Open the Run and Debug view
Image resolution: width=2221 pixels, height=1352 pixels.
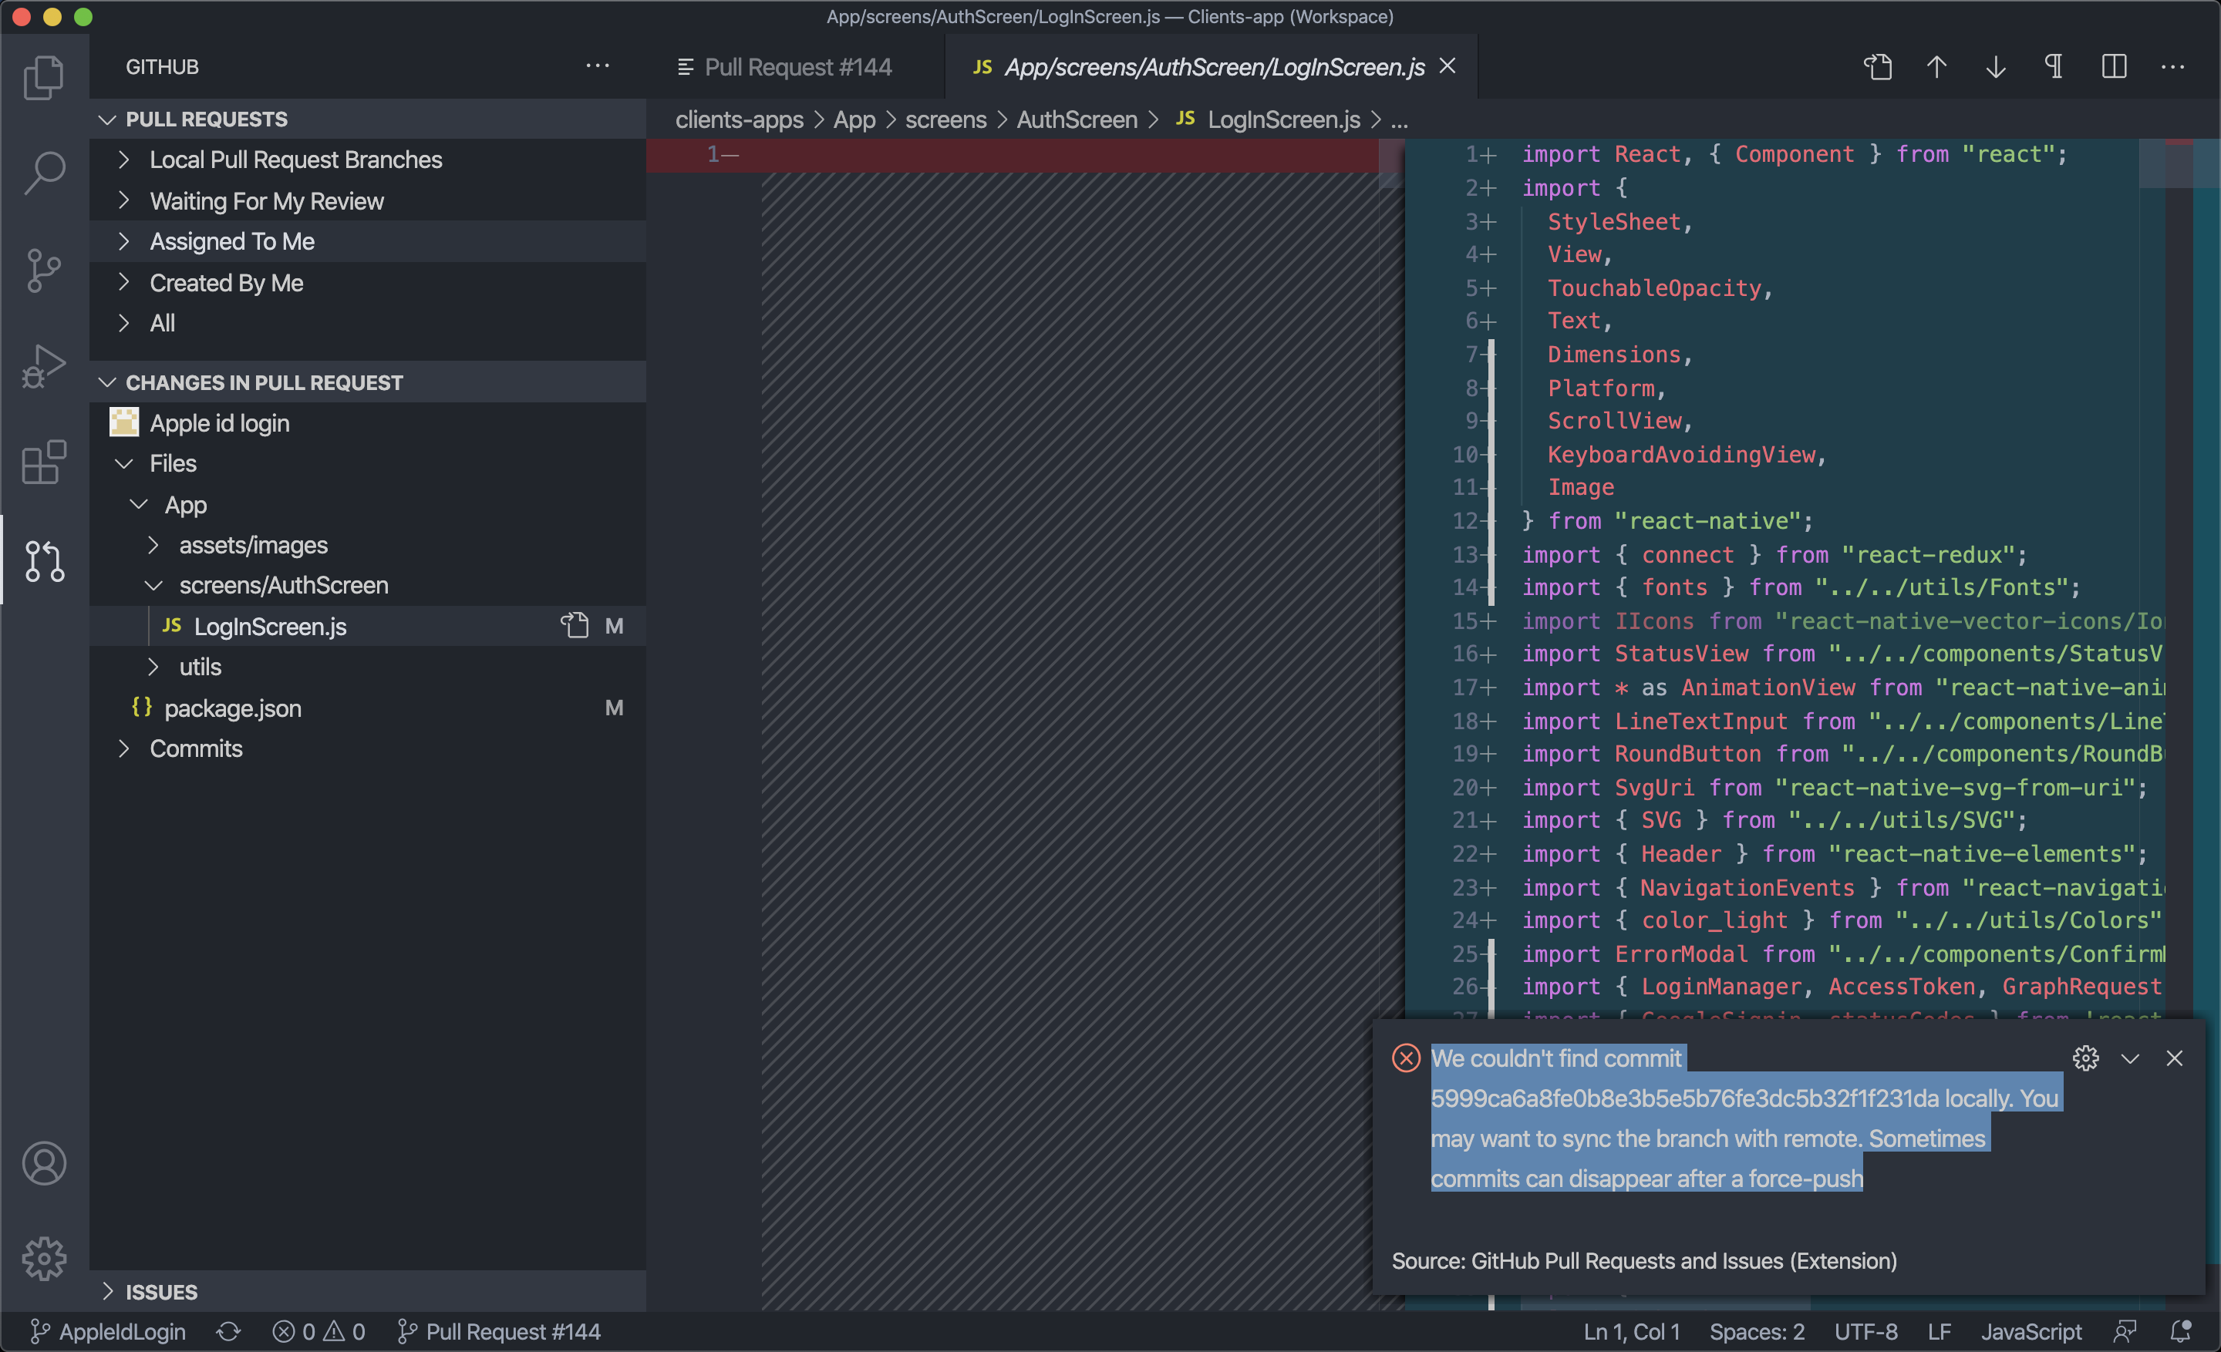43,367
